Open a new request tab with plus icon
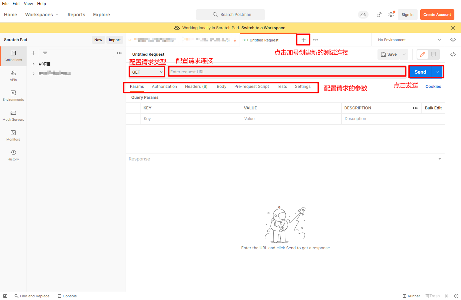Image resolution: width=461 pixels, height=300 pixels. pos(303,40)
